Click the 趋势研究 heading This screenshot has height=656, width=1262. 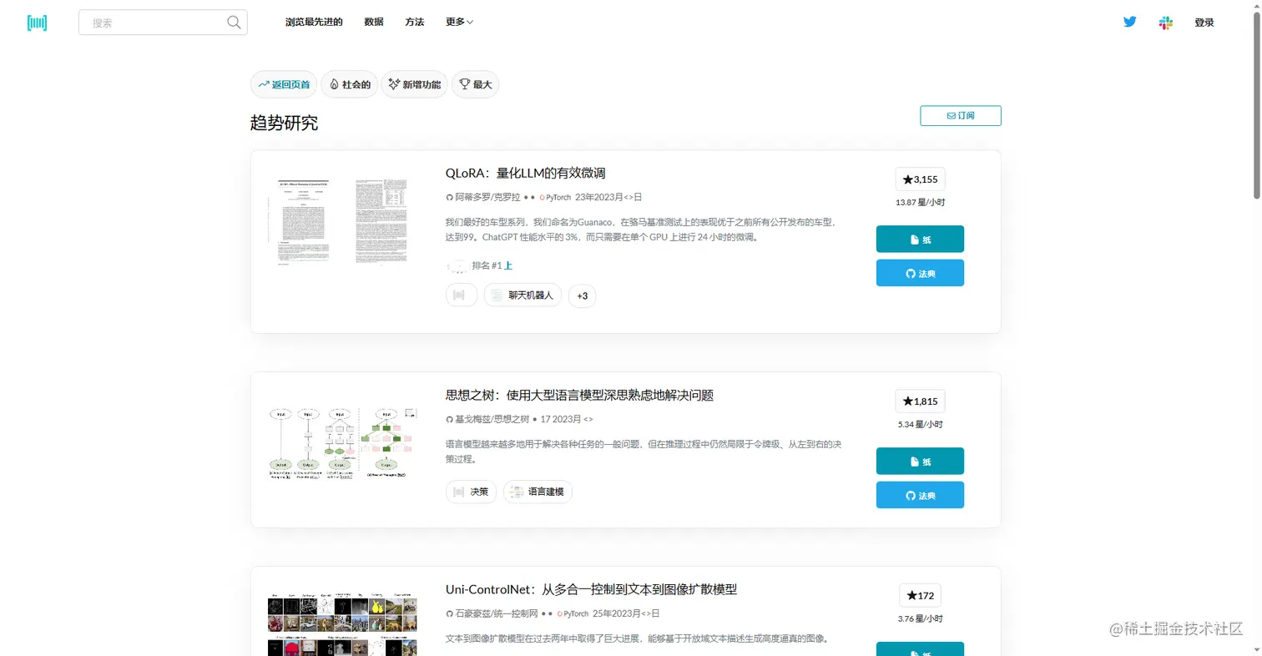pos(285,123)
